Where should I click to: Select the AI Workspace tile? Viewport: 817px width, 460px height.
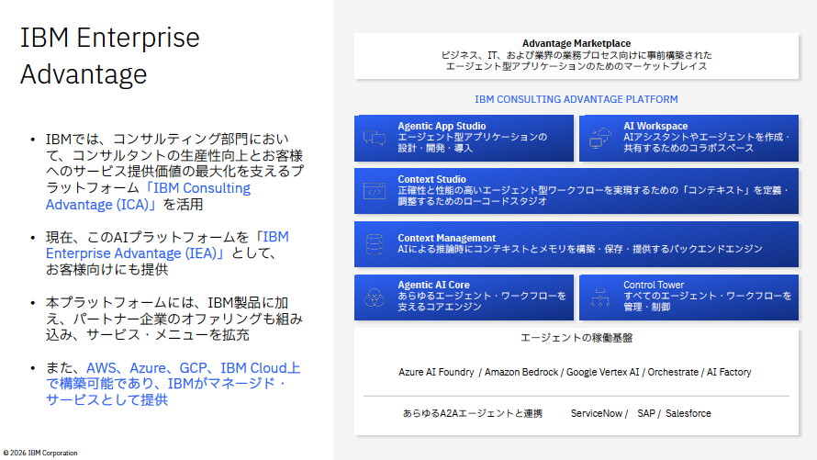pyautogui.click(x=688, y=138)
